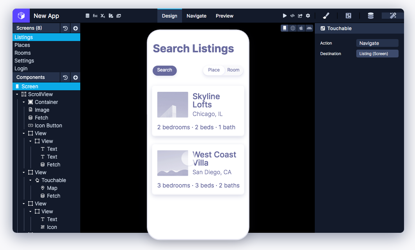Open the magic wand panel tab
The width and height of the screenshot is (415, 250).
click(393, 16)
